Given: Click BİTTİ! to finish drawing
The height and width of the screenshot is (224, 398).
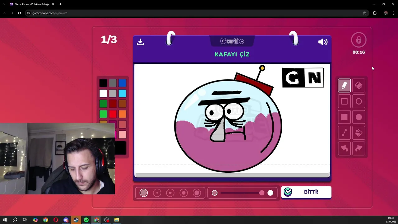Looking at the screenshot, I should [x=306, y=192].
